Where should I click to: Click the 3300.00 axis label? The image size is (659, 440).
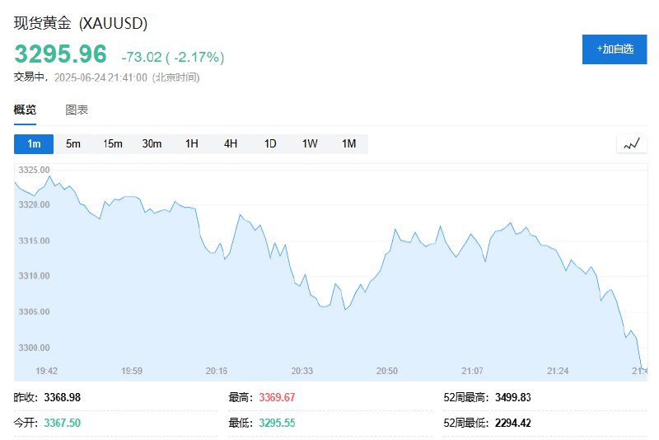[34, 348]
